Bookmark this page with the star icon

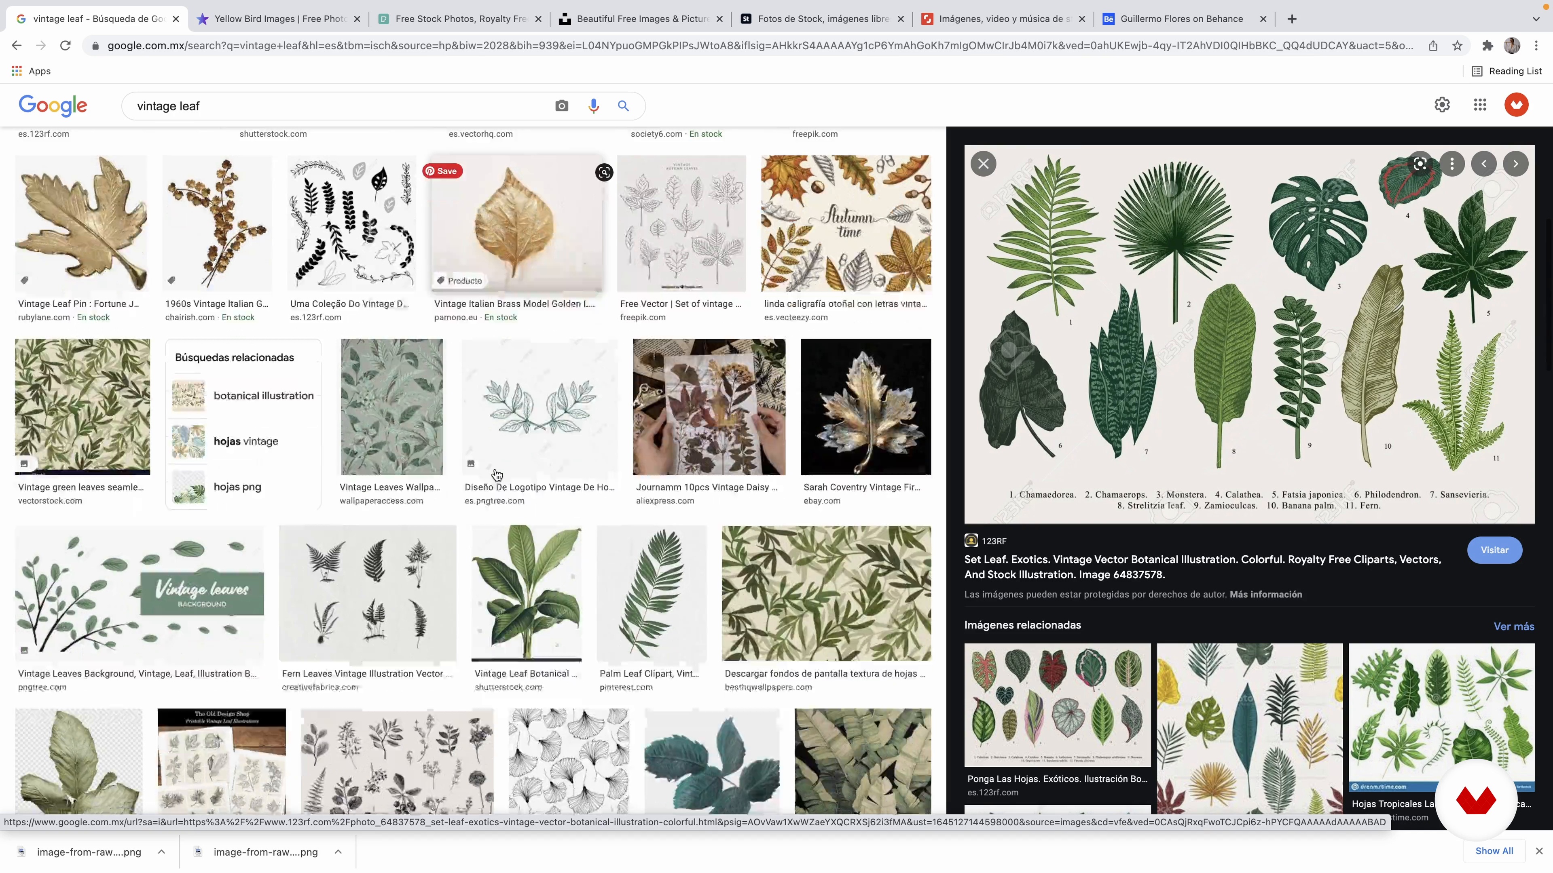tap(1457, 46)
